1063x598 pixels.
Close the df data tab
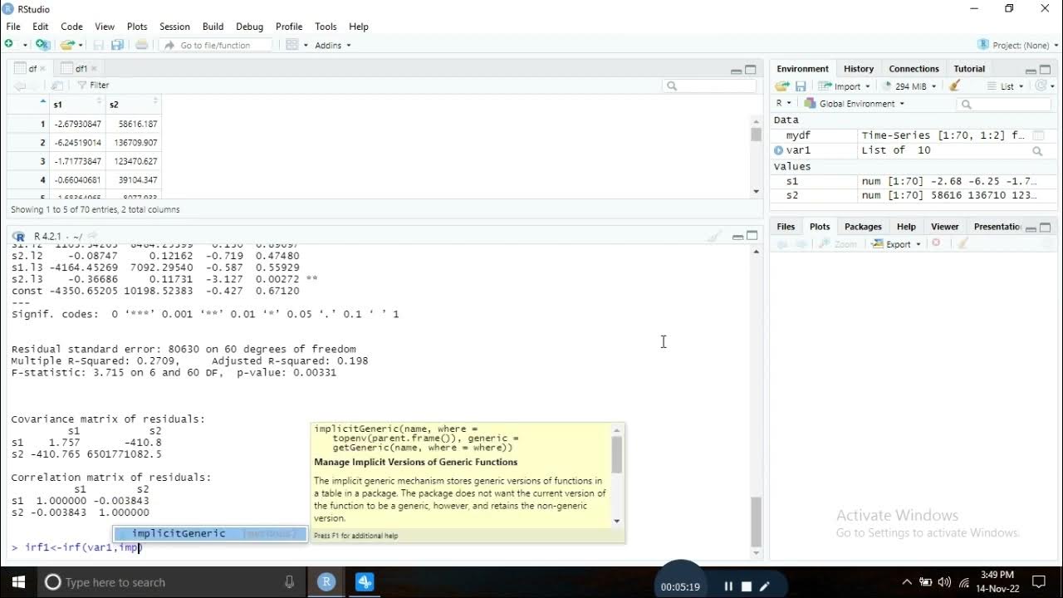[x=42, y=69]
